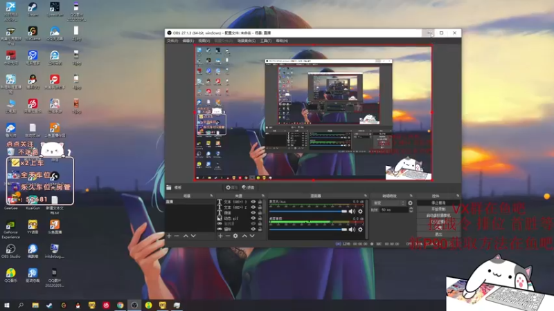Click Filters button in source toolbar

click(x=249, y=187)
